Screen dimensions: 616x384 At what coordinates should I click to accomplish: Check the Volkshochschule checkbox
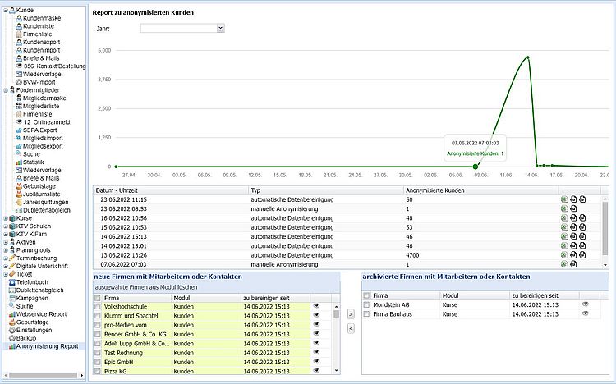point(99,304)
